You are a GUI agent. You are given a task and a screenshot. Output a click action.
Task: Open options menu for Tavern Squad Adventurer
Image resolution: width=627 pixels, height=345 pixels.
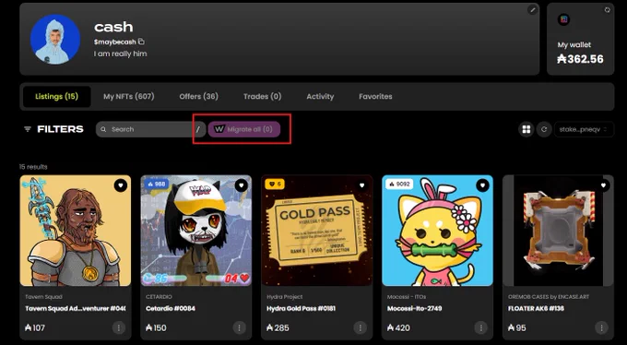[118, 327]
